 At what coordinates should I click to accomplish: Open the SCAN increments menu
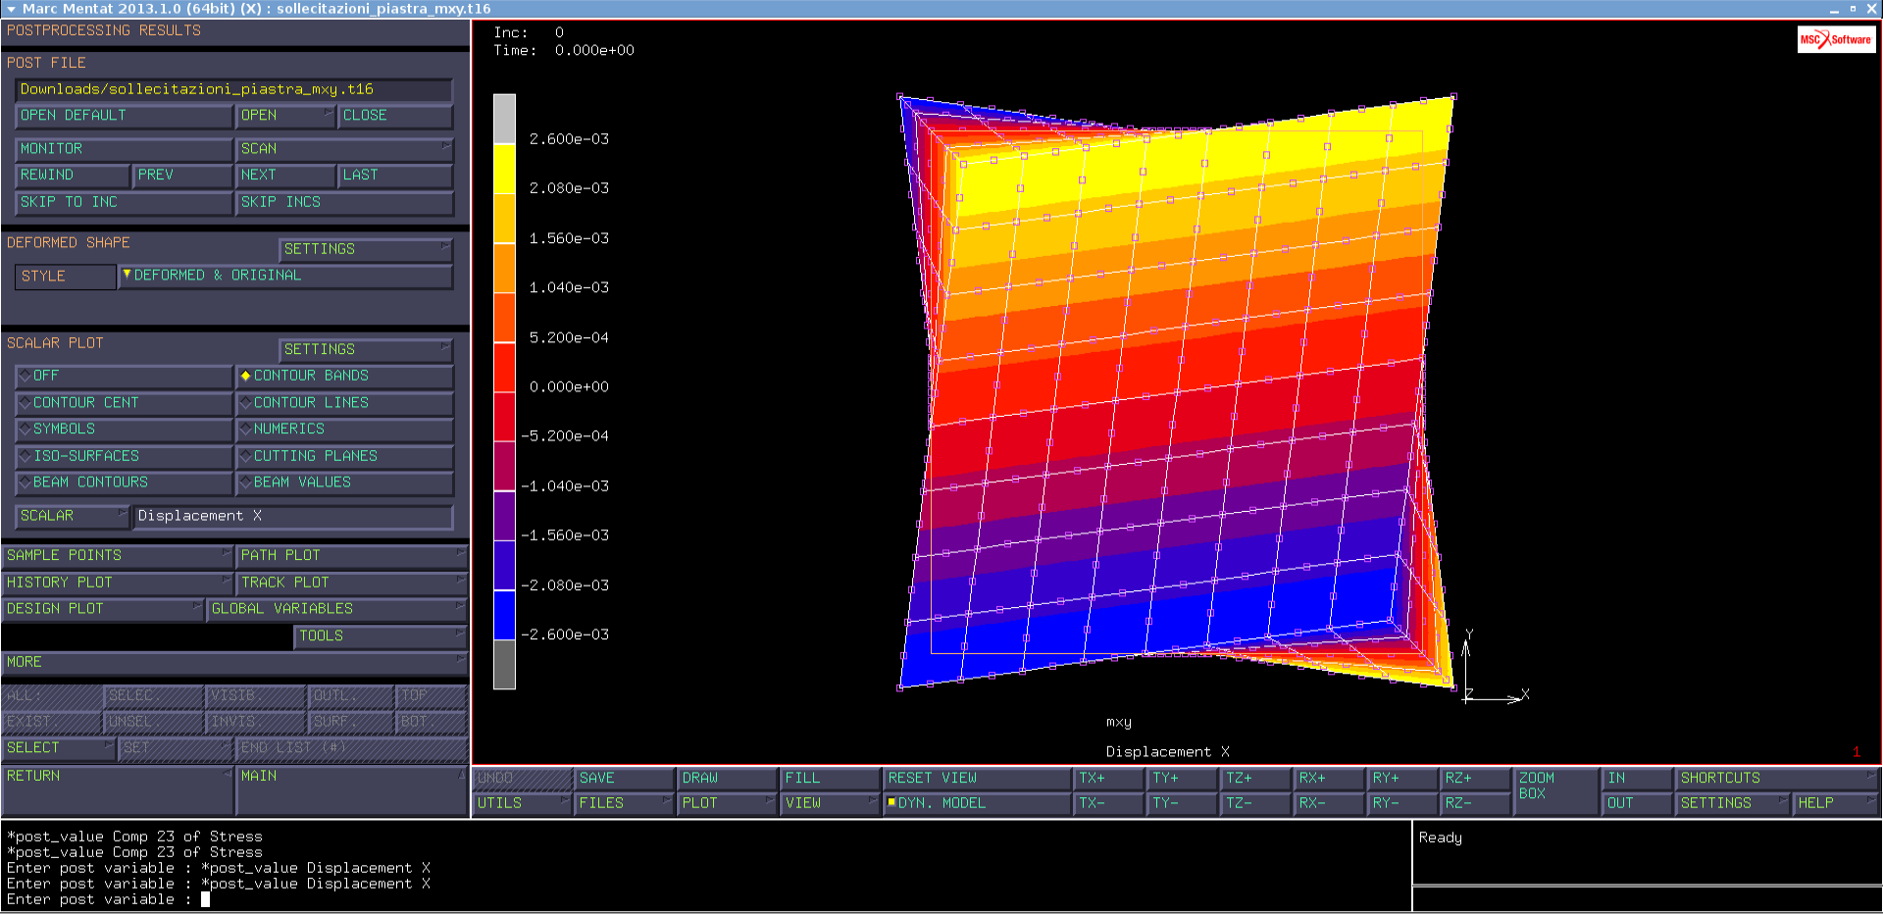point(343,149)
